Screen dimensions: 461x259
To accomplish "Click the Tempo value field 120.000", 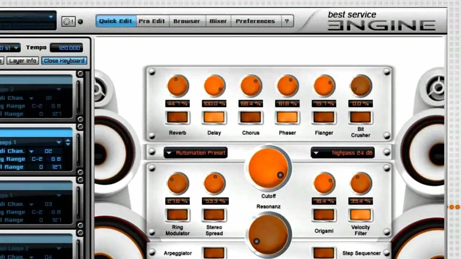I will coord(66,48).
